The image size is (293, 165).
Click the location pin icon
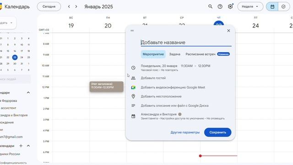click(133, 96)
